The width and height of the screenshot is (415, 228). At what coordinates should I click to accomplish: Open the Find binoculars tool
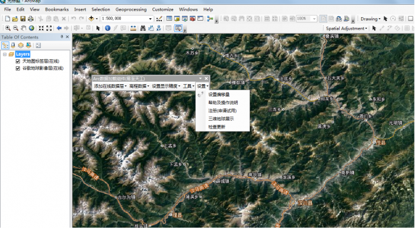[143, 28]
